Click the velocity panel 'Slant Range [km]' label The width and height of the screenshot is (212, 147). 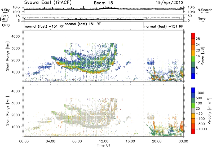pyautogui.click(x=8, y=111)
